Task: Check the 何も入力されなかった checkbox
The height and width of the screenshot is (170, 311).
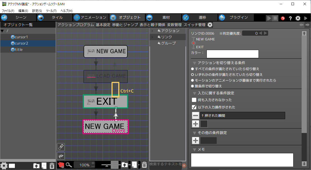Action: pos(194,100)
